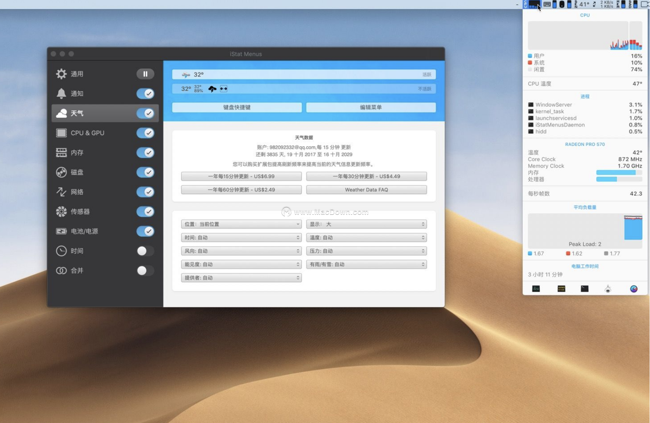Open the 位置: 当前位置 location dropdown

click(x=241, y=224)
